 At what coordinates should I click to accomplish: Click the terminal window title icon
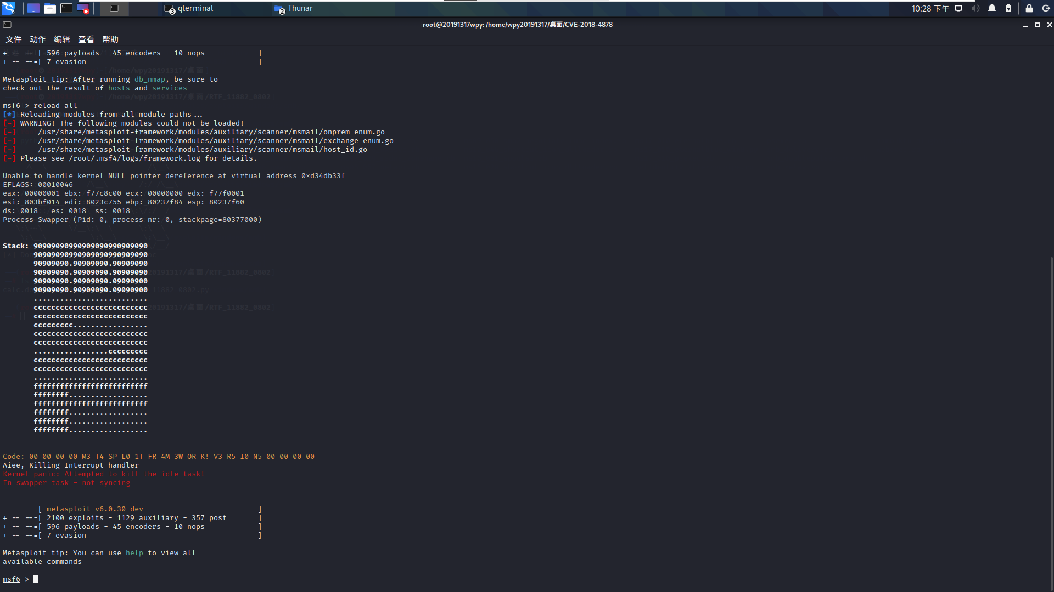(x=7, y=25)
